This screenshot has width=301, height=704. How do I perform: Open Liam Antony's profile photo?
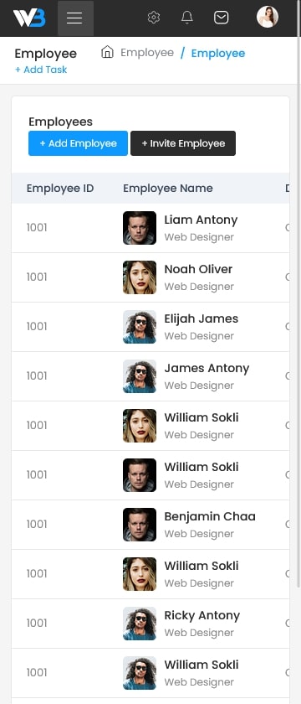(x=140, y=228)
